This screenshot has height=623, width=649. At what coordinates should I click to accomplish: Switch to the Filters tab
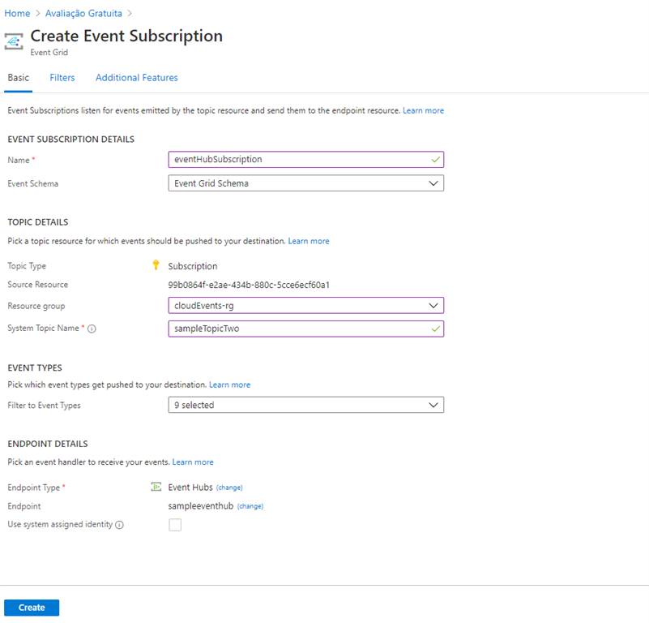[62, 78]
